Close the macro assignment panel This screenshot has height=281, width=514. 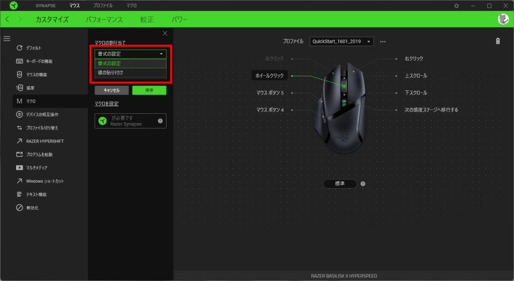click(x=165, y=33)
